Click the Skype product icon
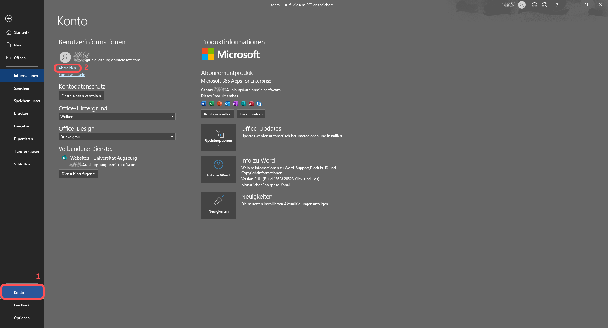The height and width of the screenshot is (328, 608). 259,104
